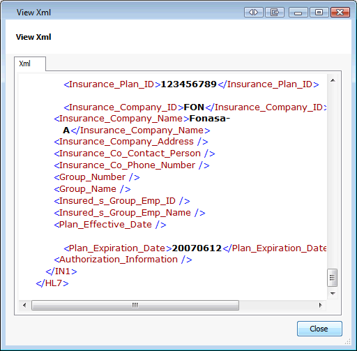Close the window with red X button

(340, 12)
